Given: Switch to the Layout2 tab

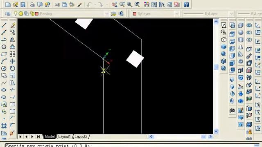Looking at the screenshot, I should (81, 136).
